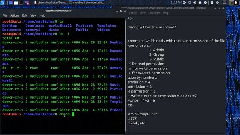Launch terminal emulator from the panel launcher
The image size is (240, 135).
(21, 3)
